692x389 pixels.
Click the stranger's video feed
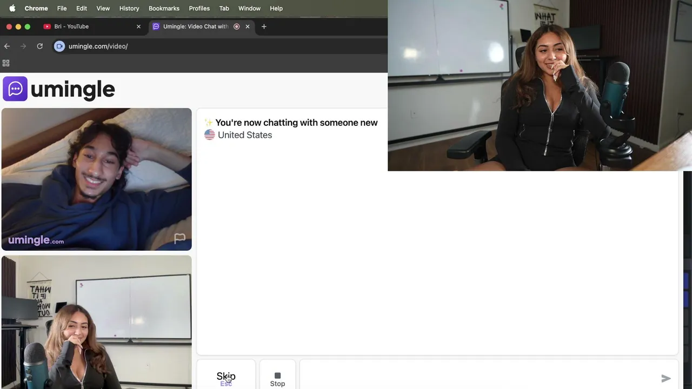(96, 179)
